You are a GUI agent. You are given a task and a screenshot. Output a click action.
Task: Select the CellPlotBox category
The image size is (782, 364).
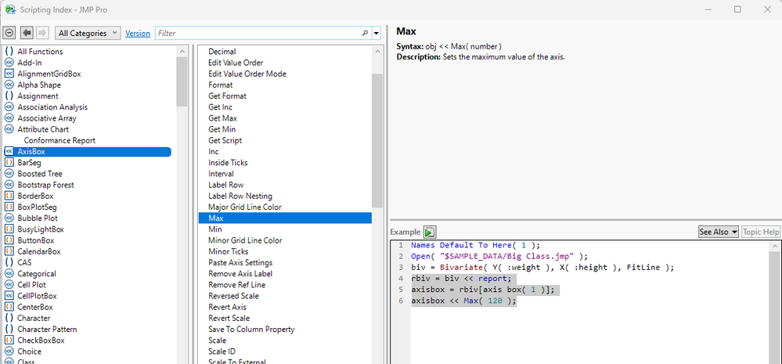click(37, 296)
